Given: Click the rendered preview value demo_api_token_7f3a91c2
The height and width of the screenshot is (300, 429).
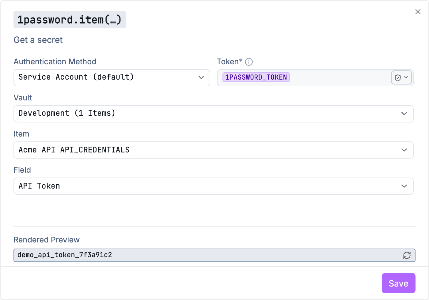Looking at the screenshot, I should click(x=65, y=255).
